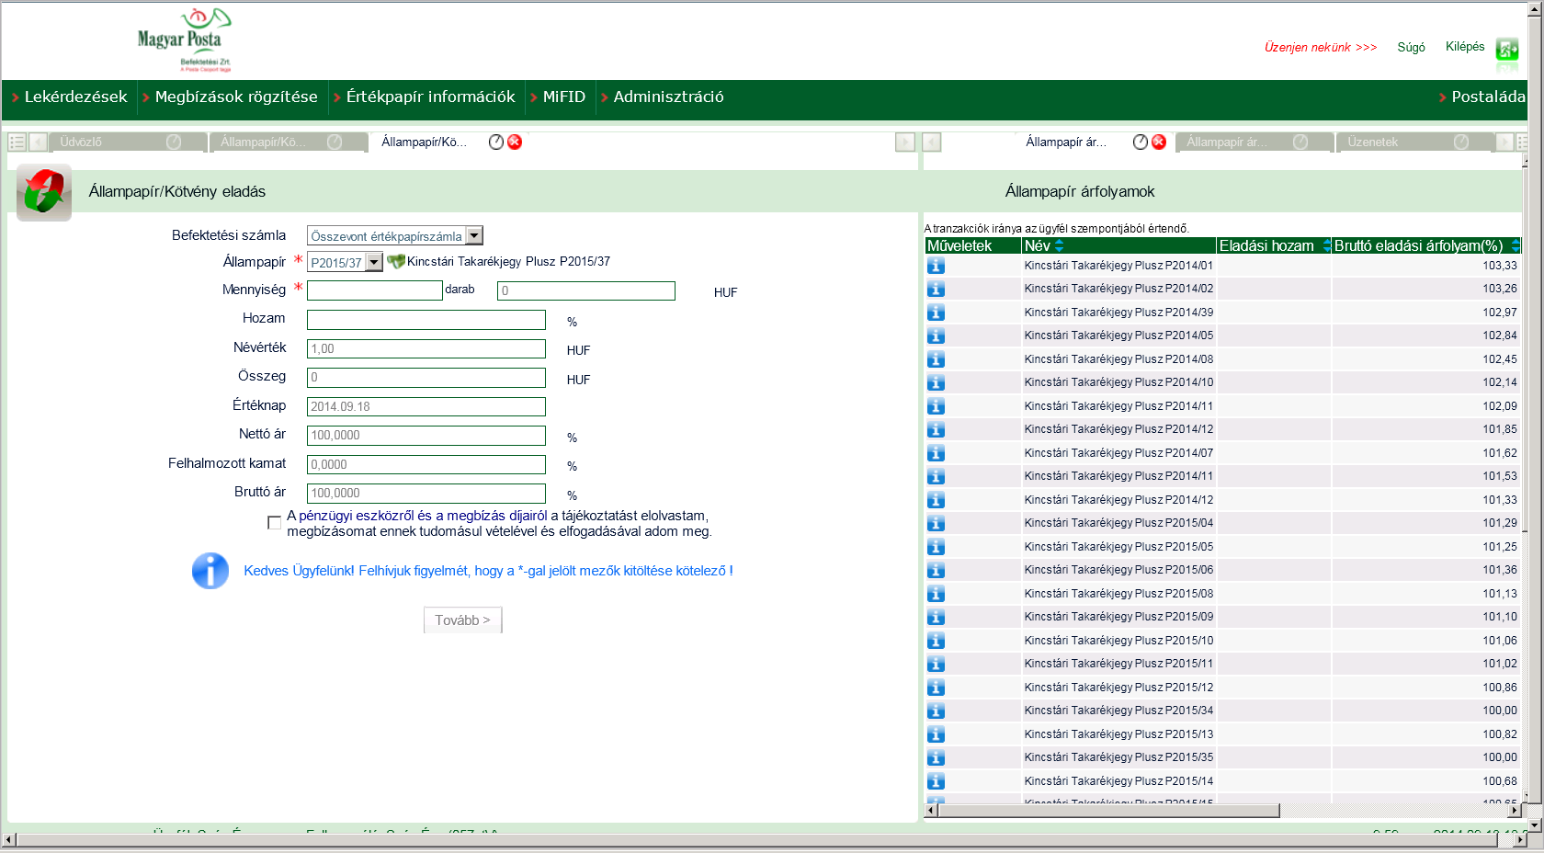Click the Névérték field showing 1,00

coord(426,349)
